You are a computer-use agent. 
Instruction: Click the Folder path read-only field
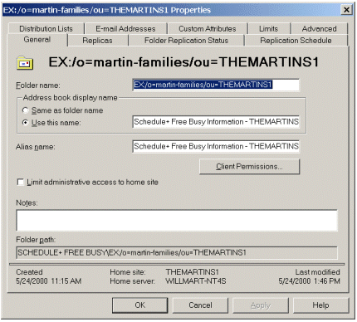coord(177,252)
